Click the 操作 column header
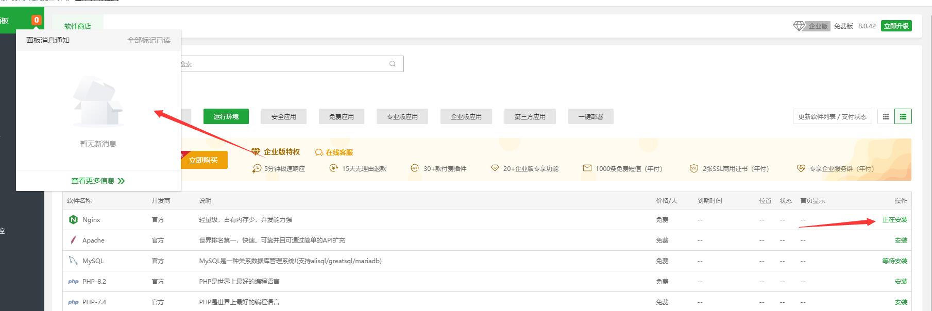 click(x=901, y=201)
